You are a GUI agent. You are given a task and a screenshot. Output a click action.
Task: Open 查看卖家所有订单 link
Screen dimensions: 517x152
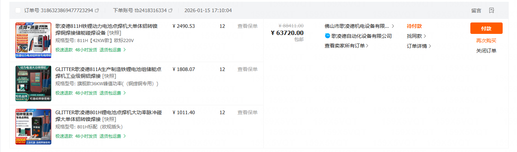tap(346, 46)
